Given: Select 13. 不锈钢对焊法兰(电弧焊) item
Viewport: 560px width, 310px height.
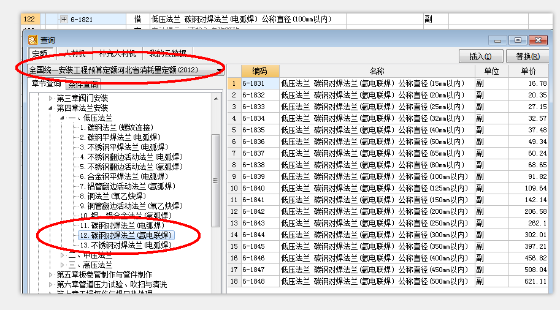Looking at the screenshot, I should pyautogui.click(x=126, y=245).
